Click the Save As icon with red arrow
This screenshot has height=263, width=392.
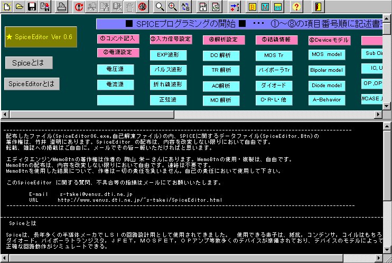[x=45, y=7]
